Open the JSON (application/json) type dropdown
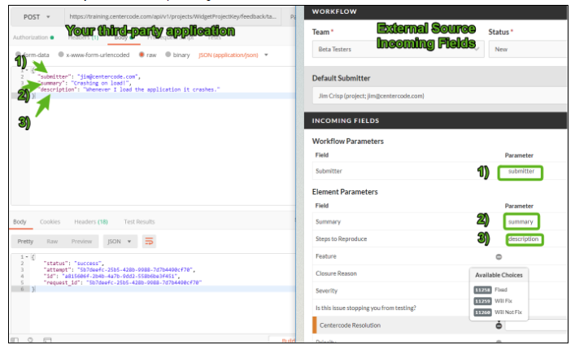575x345 pixels. pos(233,55)
